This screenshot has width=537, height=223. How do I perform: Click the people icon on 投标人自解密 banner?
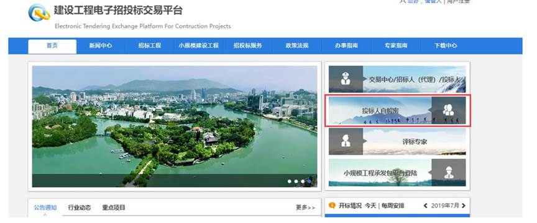coord(448,110)
